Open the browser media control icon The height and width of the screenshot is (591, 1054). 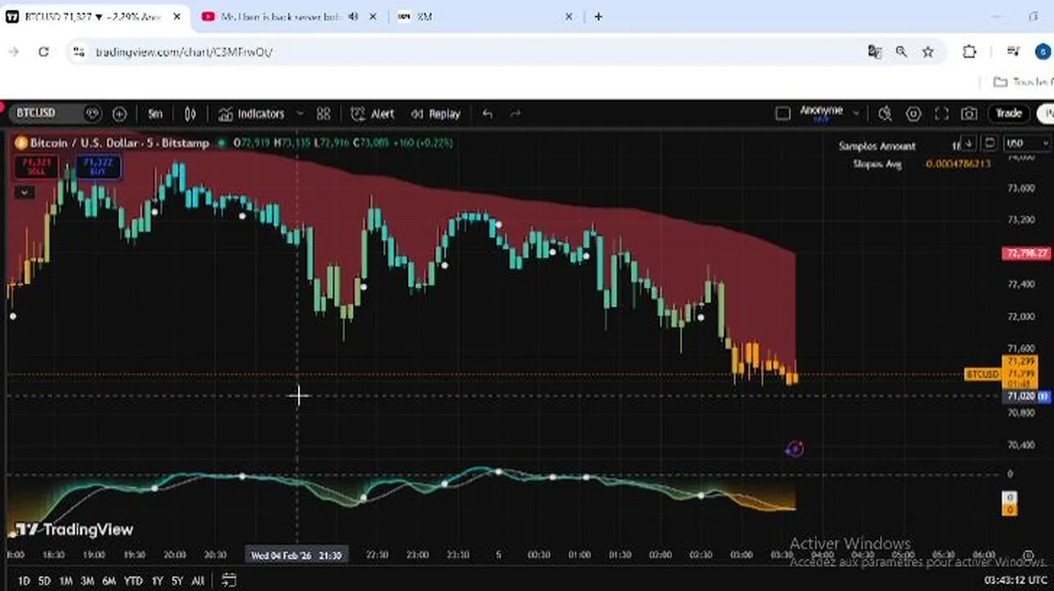(1014, 52)
